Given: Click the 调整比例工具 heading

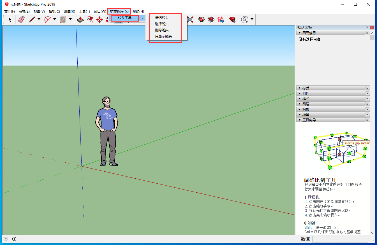Looking at the screenshot, I should point(320,180).
